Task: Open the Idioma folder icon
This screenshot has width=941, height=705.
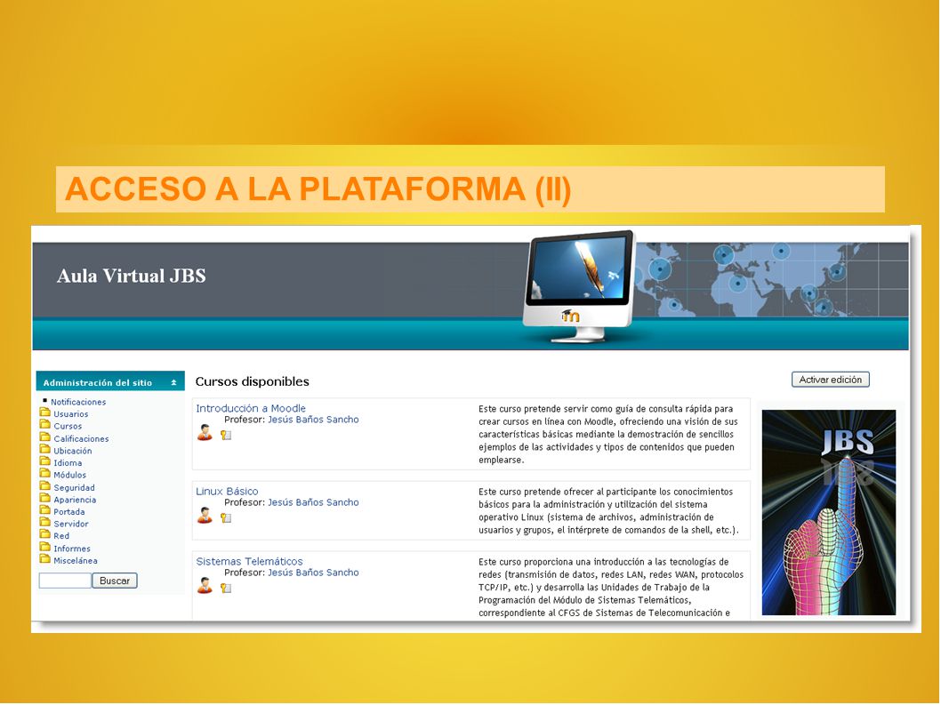Action: click(x=45, y=461)
